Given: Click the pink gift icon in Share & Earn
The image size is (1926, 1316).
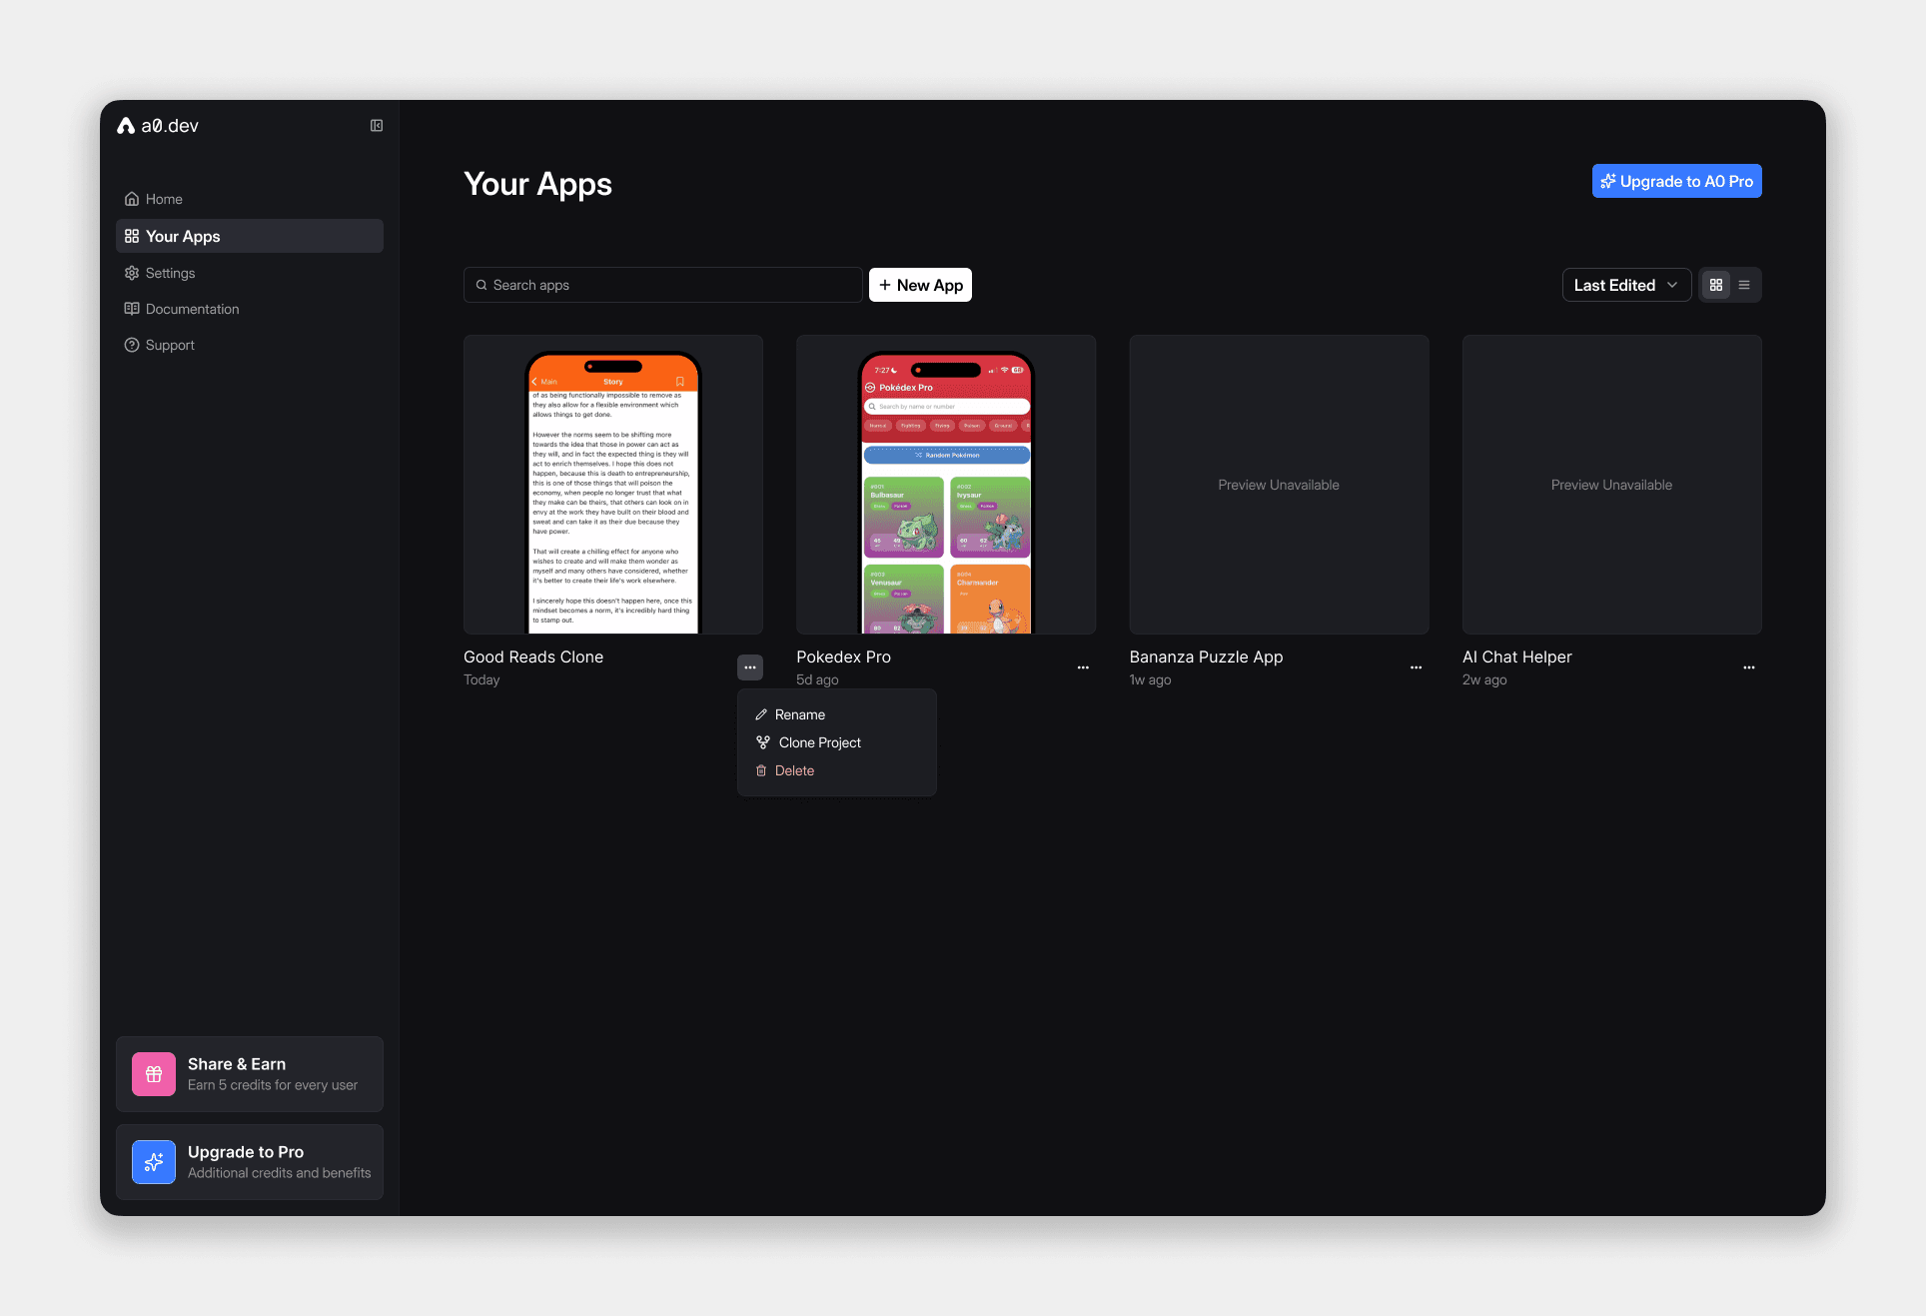Looking at the screenshot, I should 153,1074.
